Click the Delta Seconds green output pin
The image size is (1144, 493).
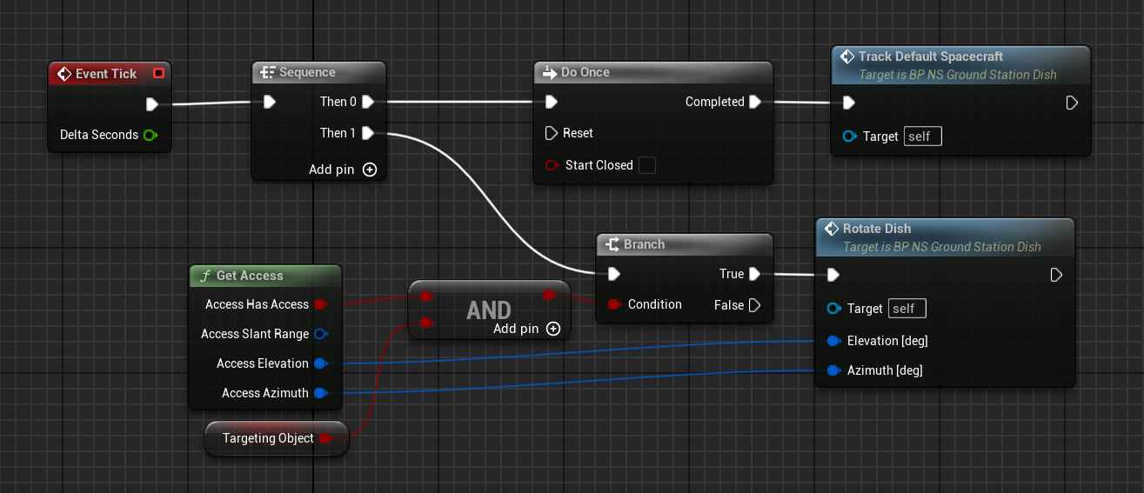click(x=150, y=135)
